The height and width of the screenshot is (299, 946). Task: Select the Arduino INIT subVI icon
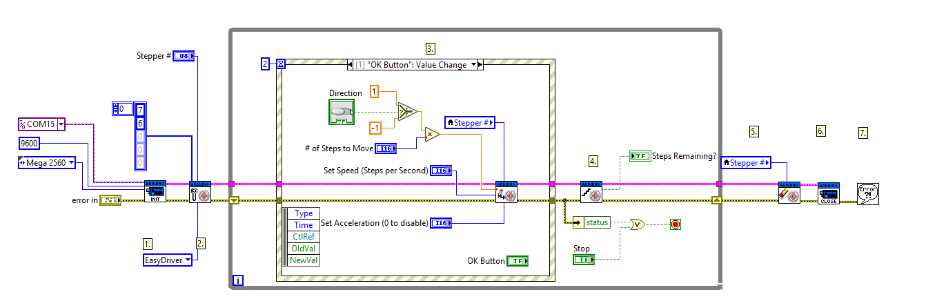[155, 191]
